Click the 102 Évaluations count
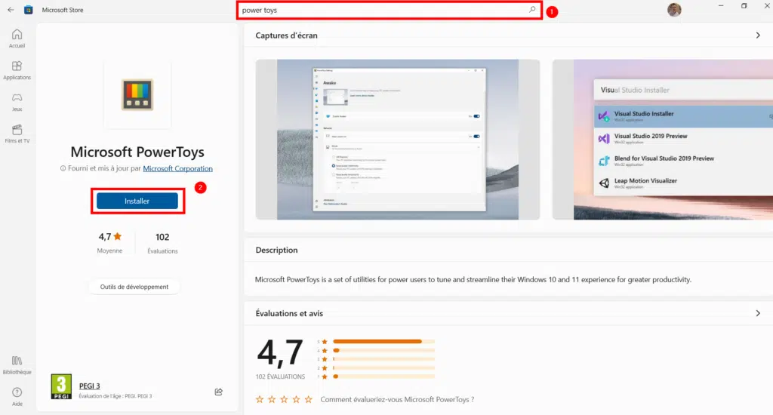Viewport: 773px width, 415px height. click(x=162, y=243)
